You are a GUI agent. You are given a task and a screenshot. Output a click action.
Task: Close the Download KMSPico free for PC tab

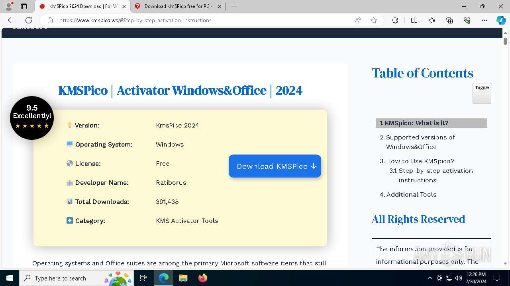pyautogui.click(x=219, y=6)
